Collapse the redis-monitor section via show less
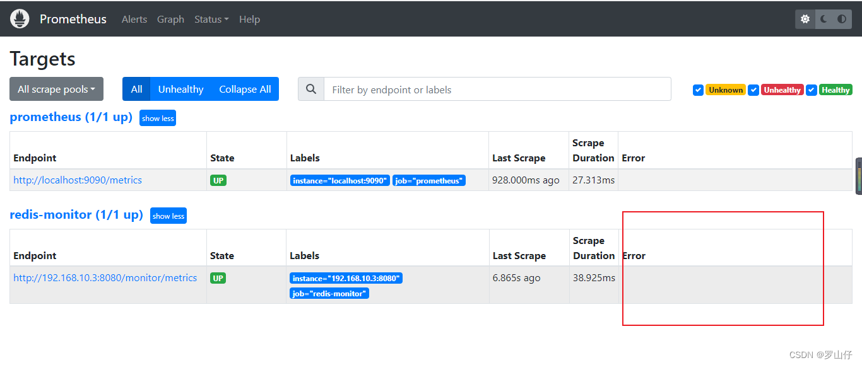This screenshot has width=862, height=365. [x=168, y=216]
